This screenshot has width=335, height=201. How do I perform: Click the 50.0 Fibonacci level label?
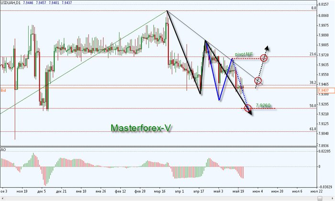(313, 106)
